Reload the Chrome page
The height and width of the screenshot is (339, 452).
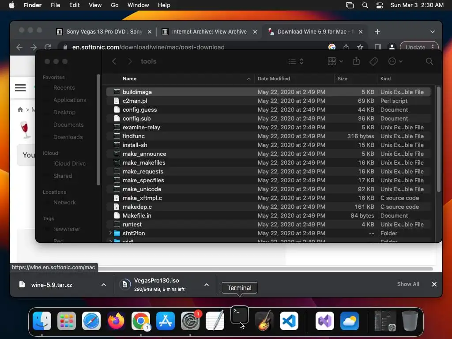tap(48, 47)
